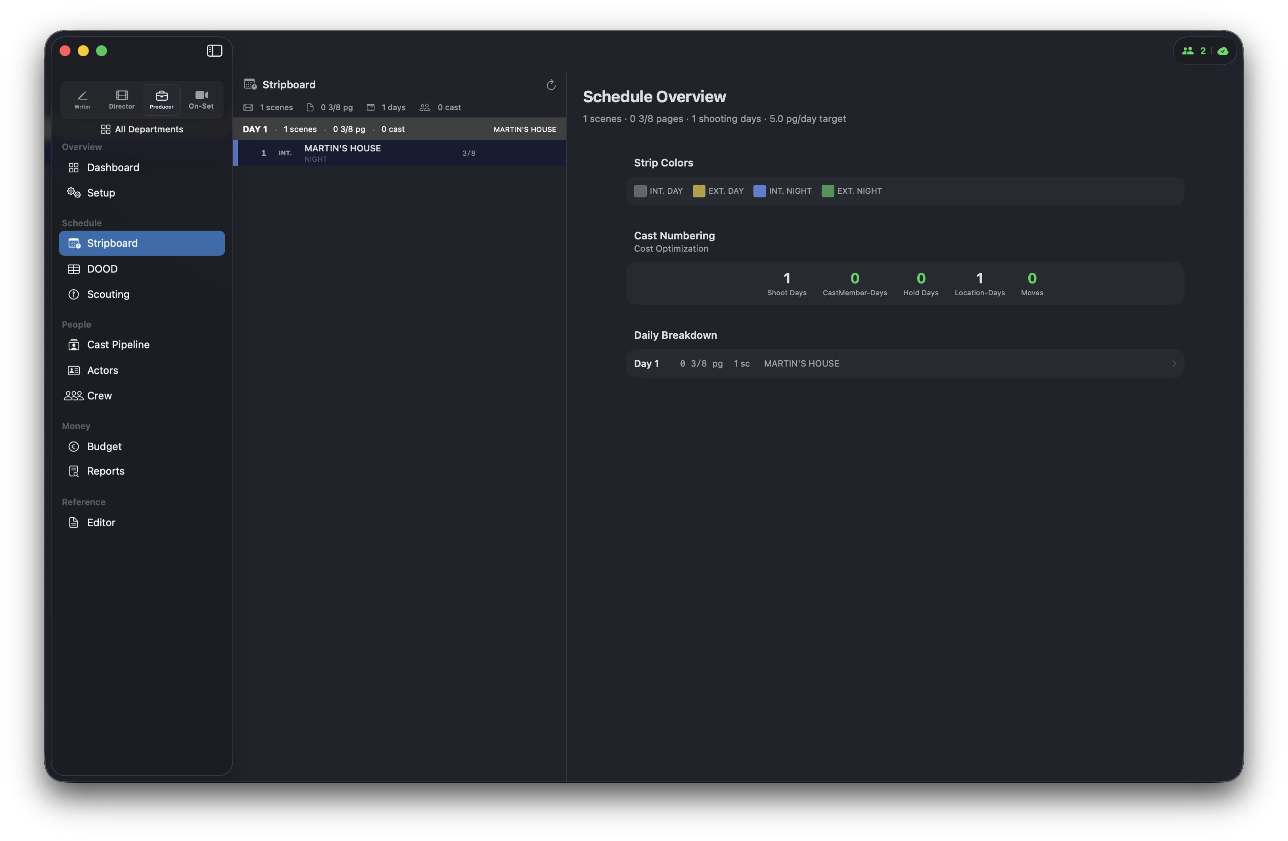Viewport: 1288px width, 841px height.
Task: Refresh the Stripboard with circular arrow
Action: [551, 85]
